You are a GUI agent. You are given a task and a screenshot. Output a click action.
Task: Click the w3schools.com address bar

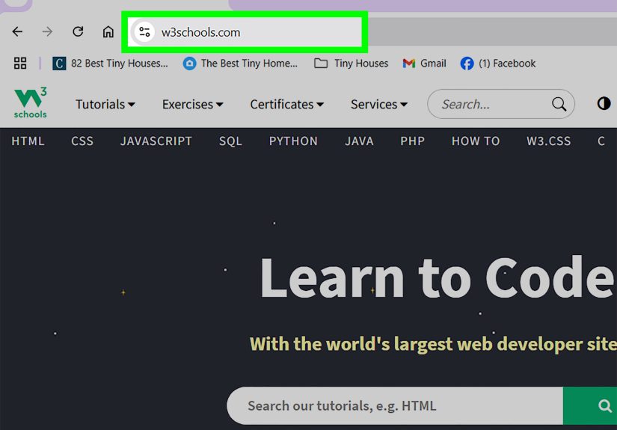click(245, 32)
